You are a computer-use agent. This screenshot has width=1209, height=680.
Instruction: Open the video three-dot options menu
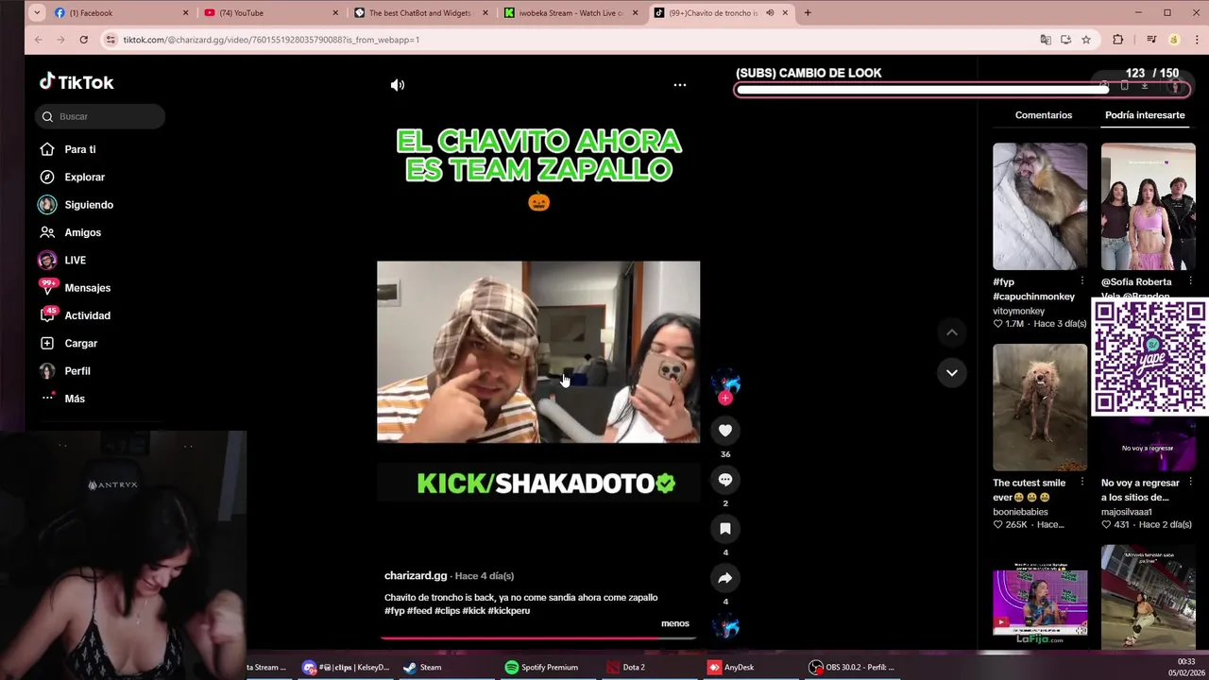tap(679, 85)
